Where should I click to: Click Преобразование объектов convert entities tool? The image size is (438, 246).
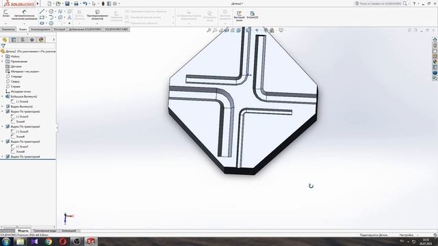(97, 15)
